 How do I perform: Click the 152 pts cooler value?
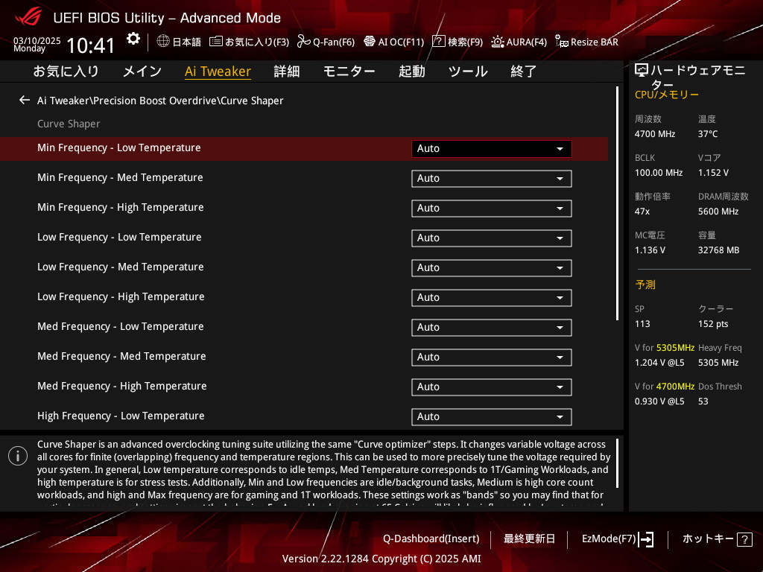point(713,324)
